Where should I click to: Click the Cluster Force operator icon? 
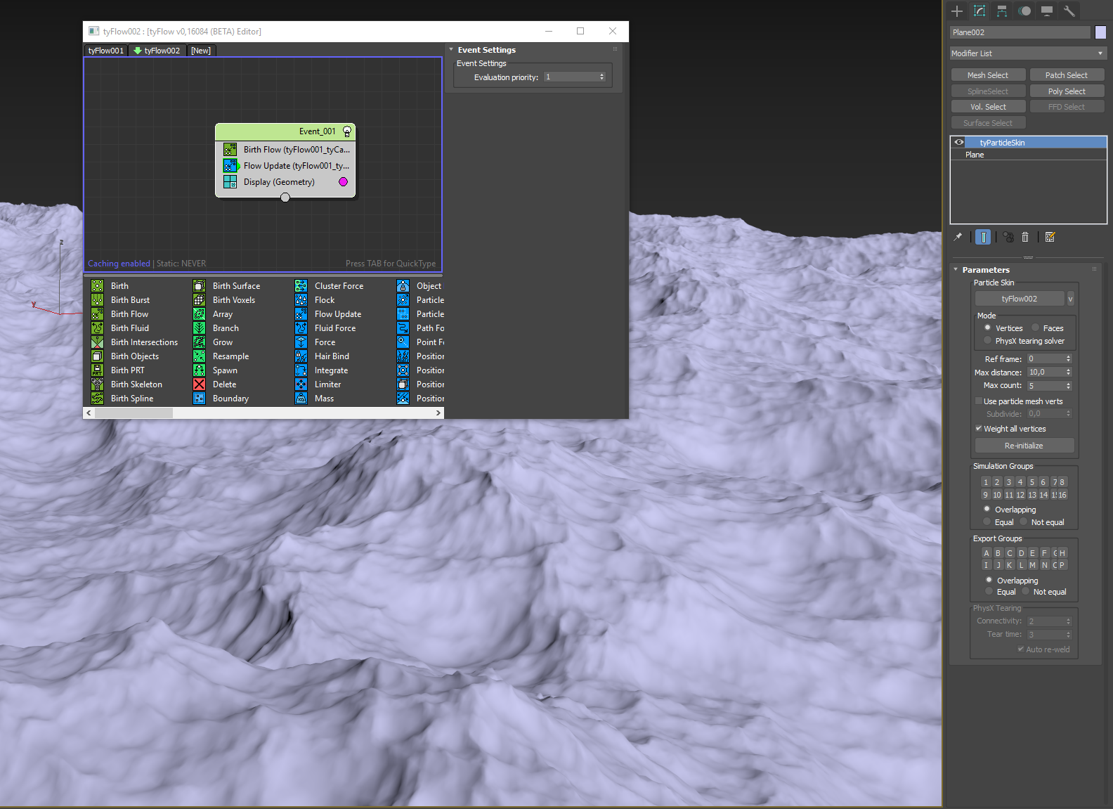tap(301, 286)
